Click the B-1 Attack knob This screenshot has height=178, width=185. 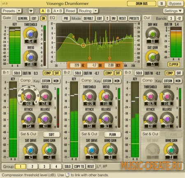pos(28,119)
